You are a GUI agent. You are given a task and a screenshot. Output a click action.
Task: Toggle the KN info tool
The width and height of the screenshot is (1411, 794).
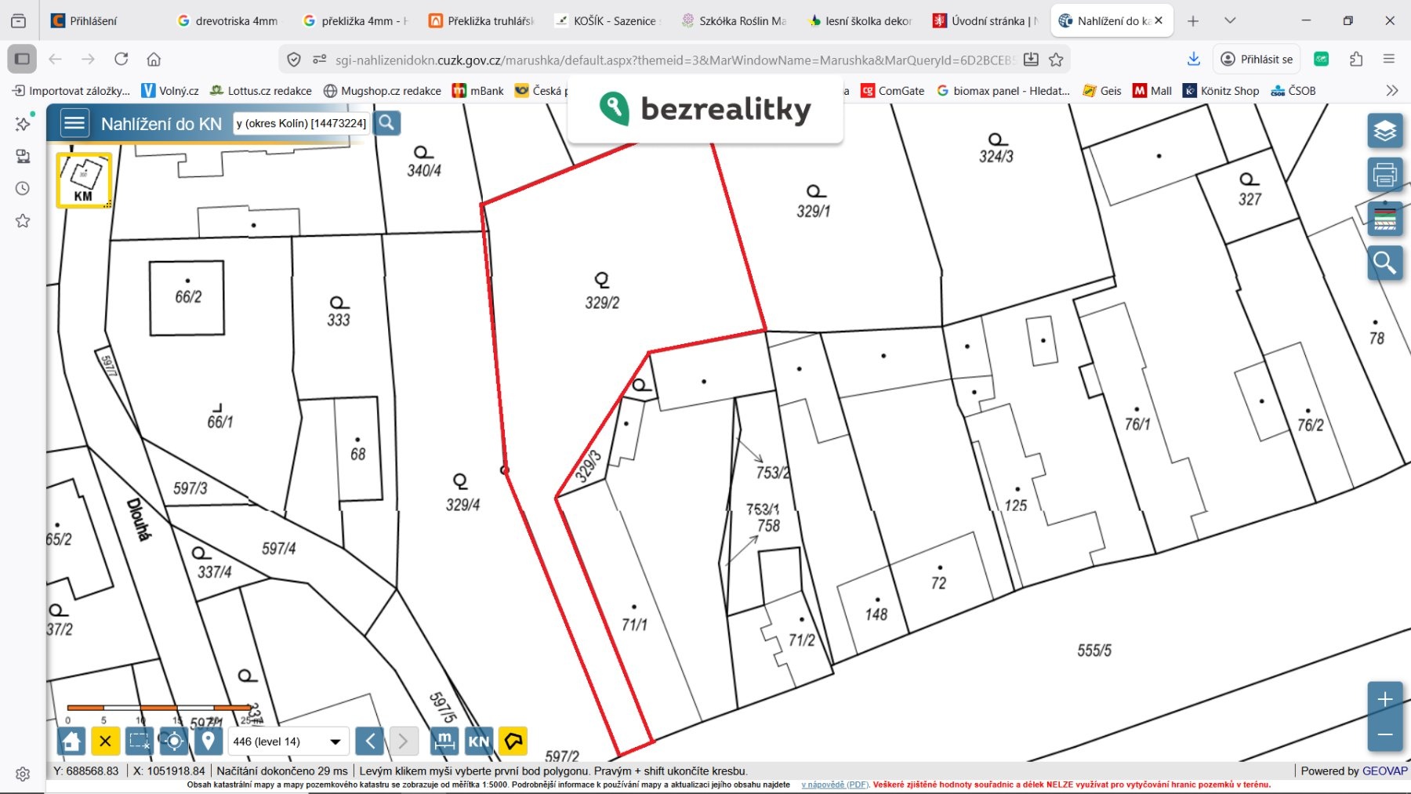(x=478, y=741)
